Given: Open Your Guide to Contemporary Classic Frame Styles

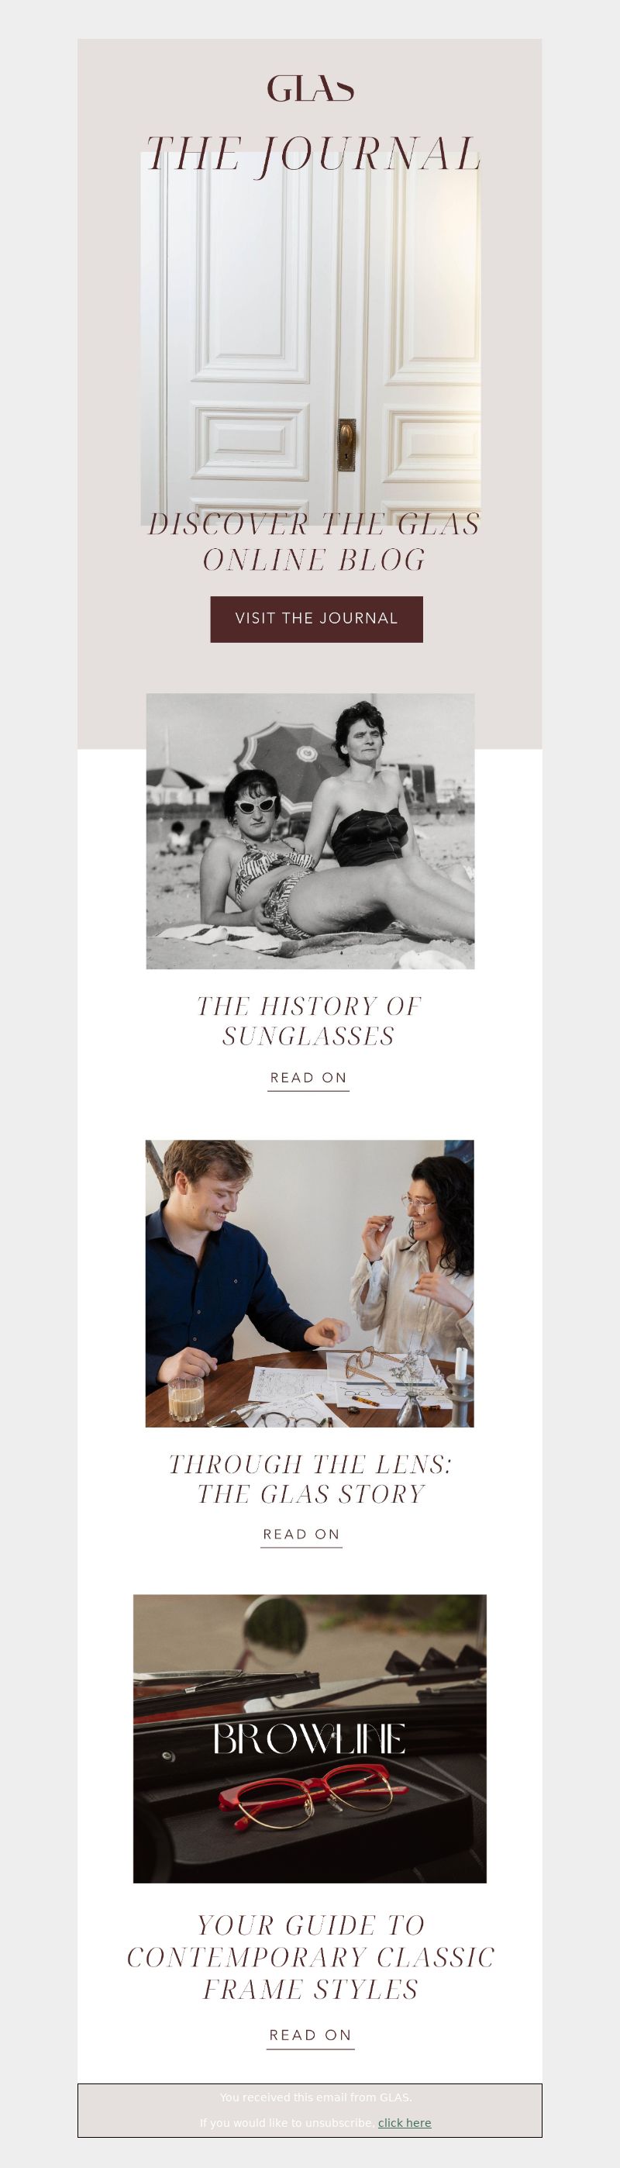Looking at the screenshot, I should tap(311, 1957).
